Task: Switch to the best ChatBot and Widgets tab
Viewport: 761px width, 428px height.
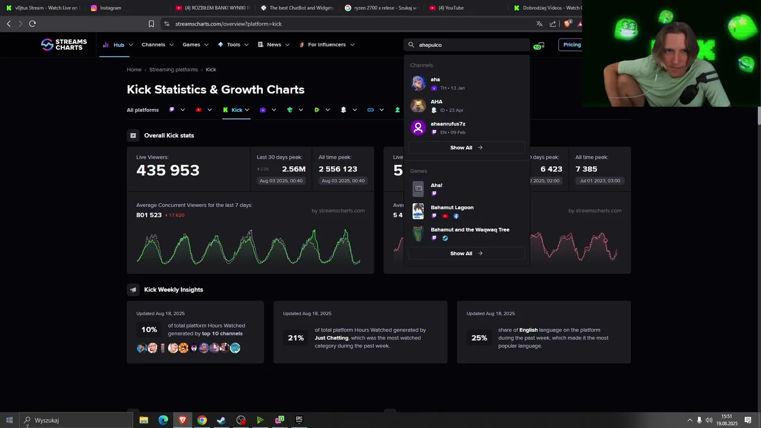Action: coord(296,8)
